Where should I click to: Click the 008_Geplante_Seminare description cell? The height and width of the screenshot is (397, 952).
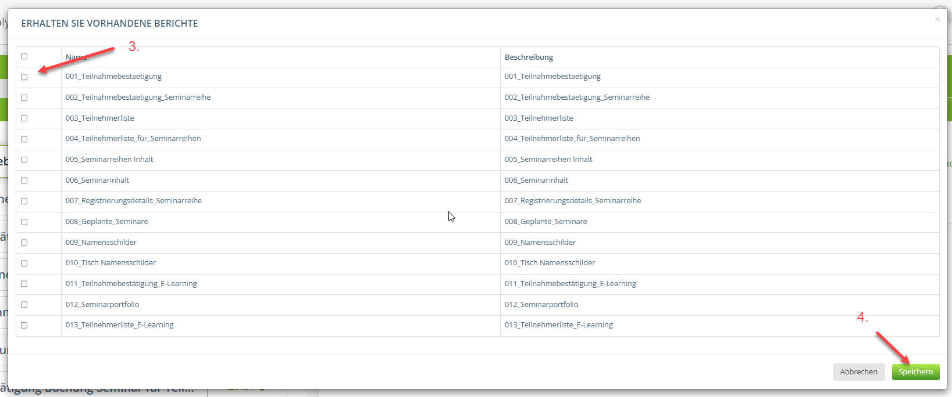(545, 222)
